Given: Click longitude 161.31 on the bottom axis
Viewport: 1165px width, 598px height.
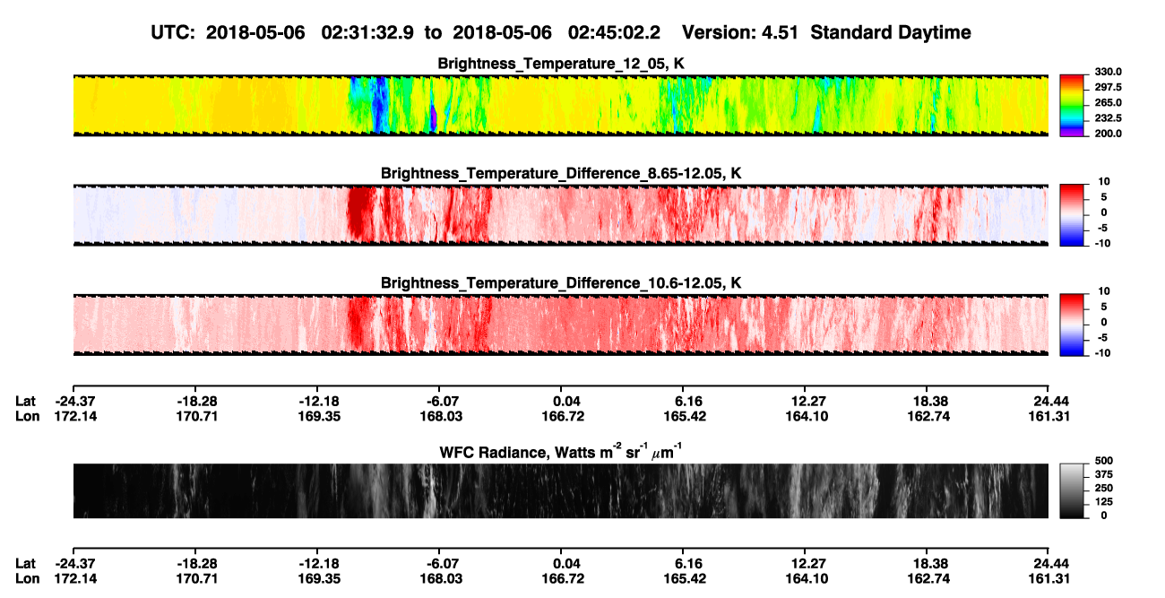Looking at the screenshot, I should tap(1048, 579).
